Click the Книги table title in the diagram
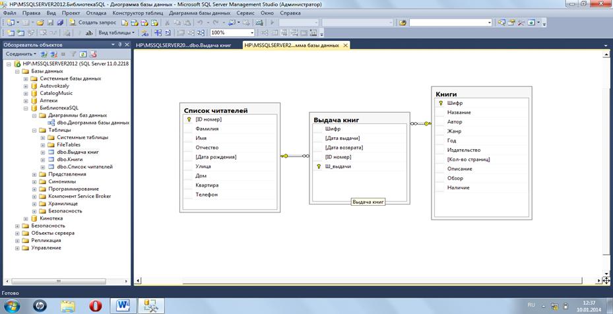 (446, 94)
